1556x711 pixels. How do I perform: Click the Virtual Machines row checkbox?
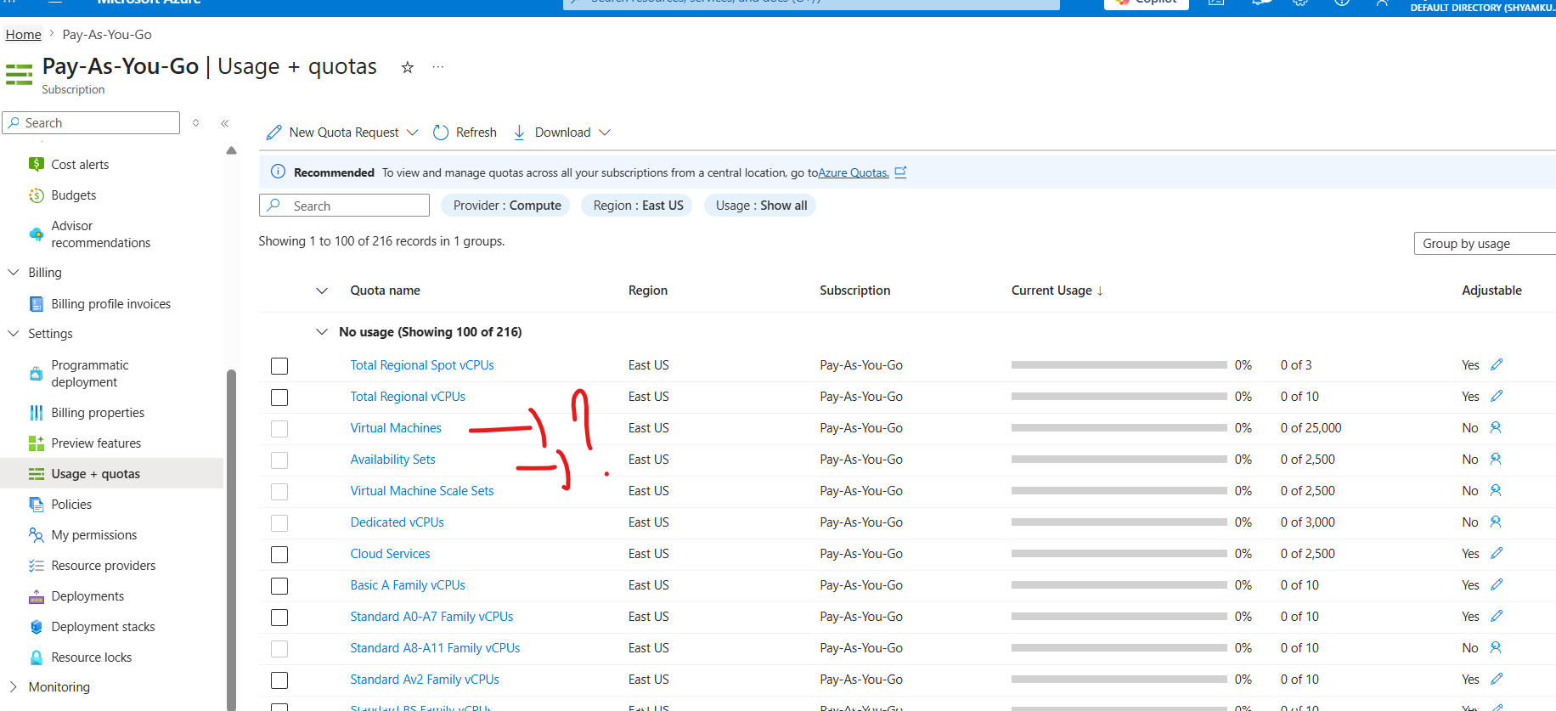pyautogui.click(x=279, y=429)
